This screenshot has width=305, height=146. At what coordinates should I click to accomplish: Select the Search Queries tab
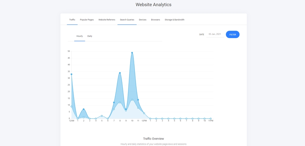[127, 20]
